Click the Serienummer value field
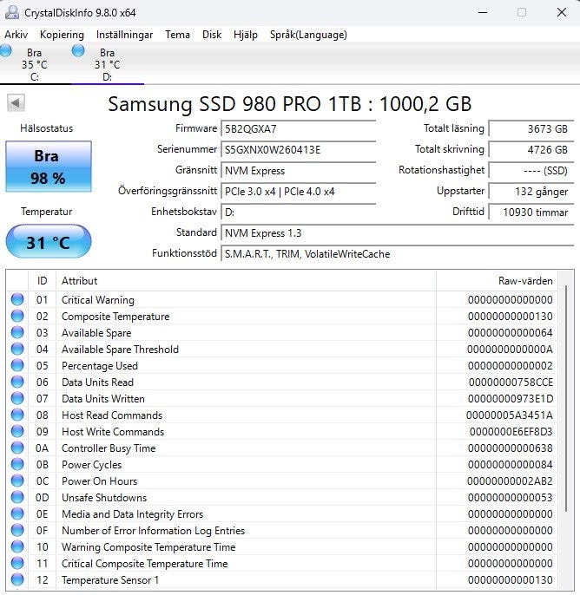The height and width of the screenshot is (595, 580). [299, 149]
